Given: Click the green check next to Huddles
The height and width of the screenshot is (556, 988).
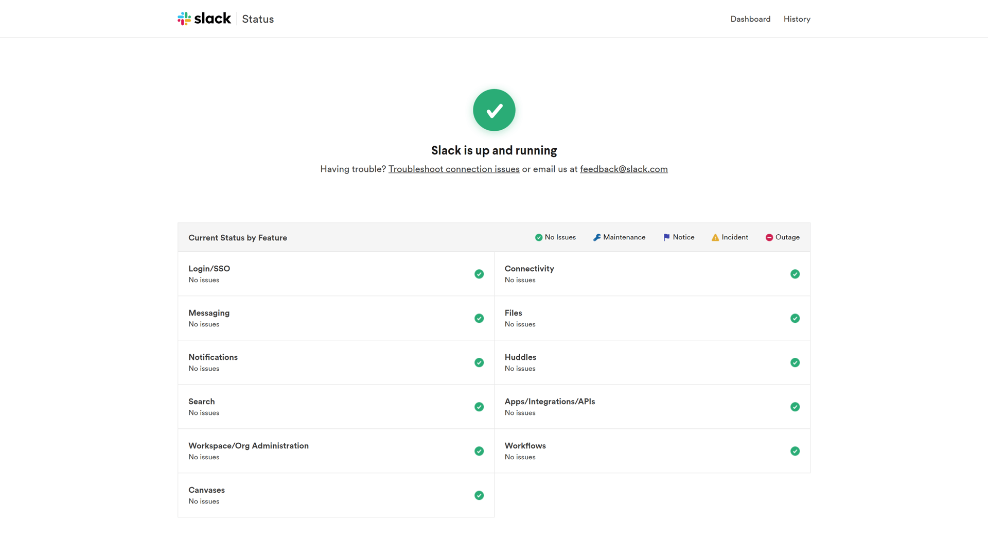Looking at the screenshot, I should point(795,362).
